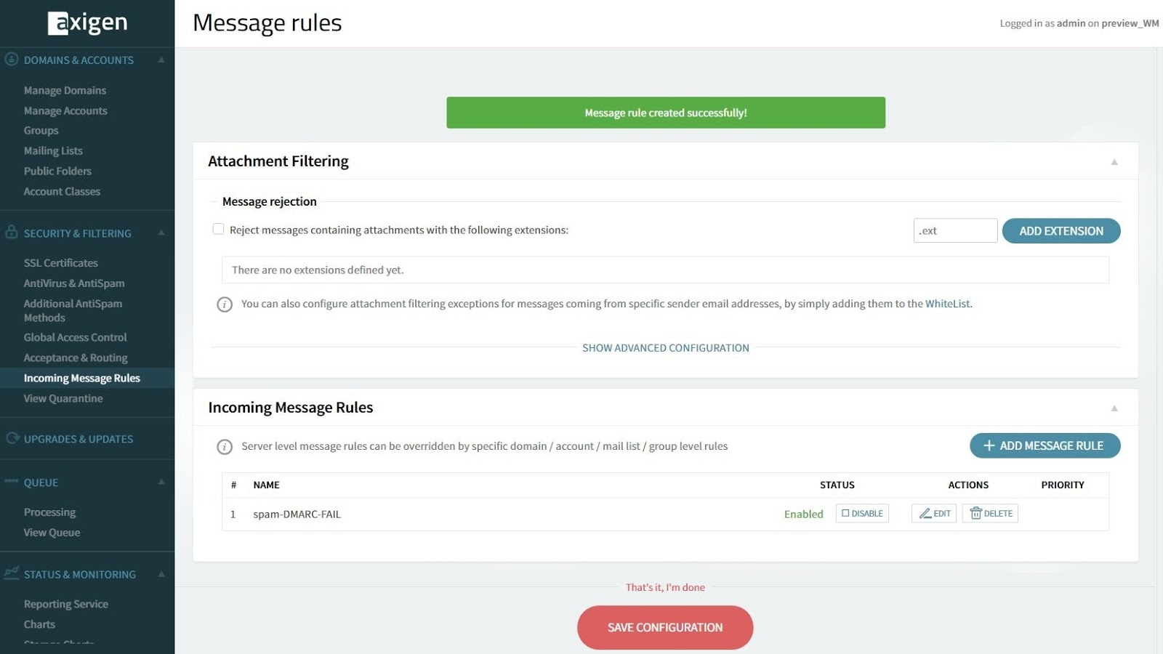Click the info icon beside server level rules note
1163x654 pixels.
tap(225, 447)
